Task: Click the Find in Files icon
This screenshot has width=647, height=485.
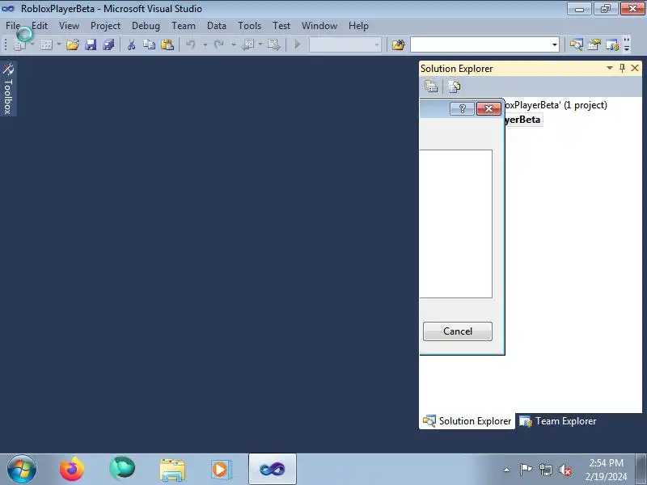Action: click(398, 44)
